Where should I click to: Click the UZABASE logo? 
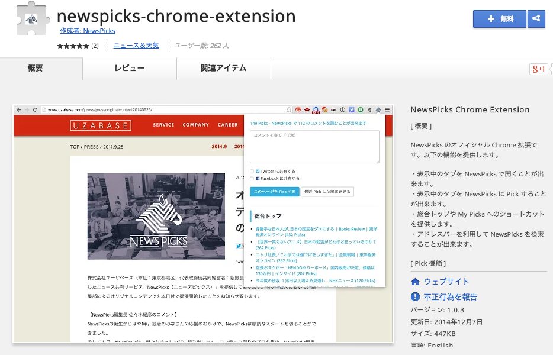click(x=101, y=125)
